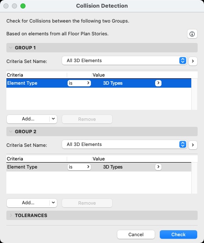Click Add button in Group 2
The image size is (204, 243).
click(28, 203)
